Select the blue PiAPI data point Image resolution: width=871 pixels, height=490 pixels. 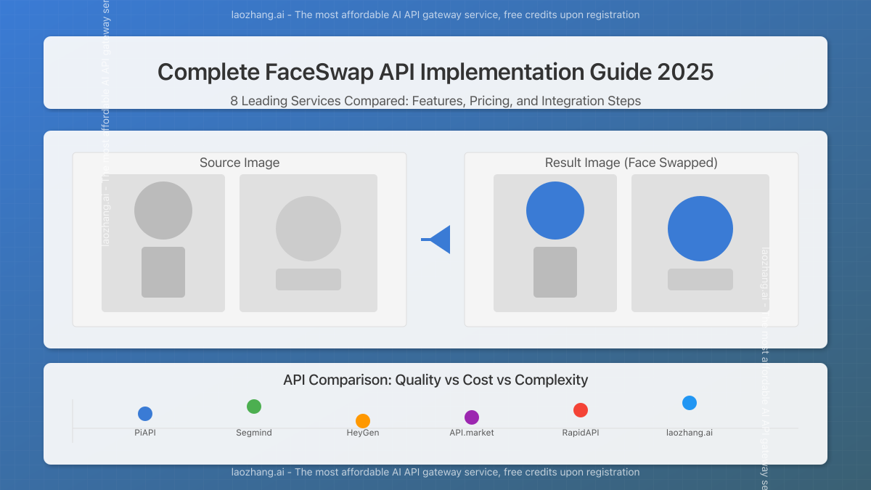145,414
